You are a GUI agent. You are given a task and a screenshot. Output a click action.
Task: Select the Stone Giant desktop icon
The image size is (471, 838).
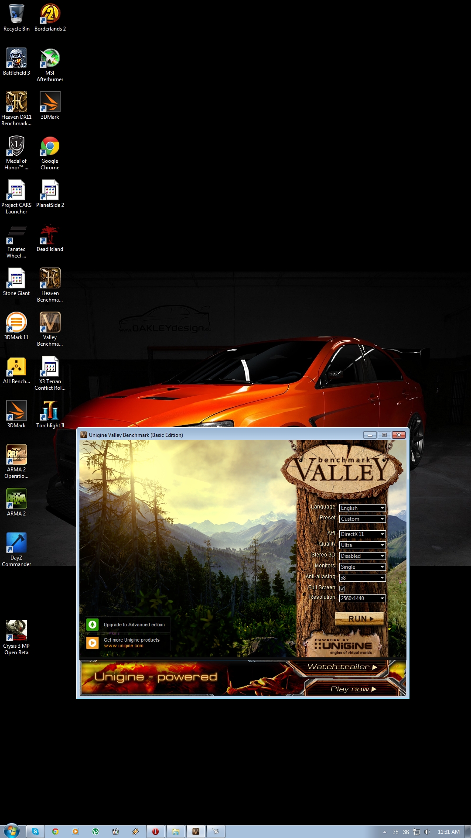(17, 282)
